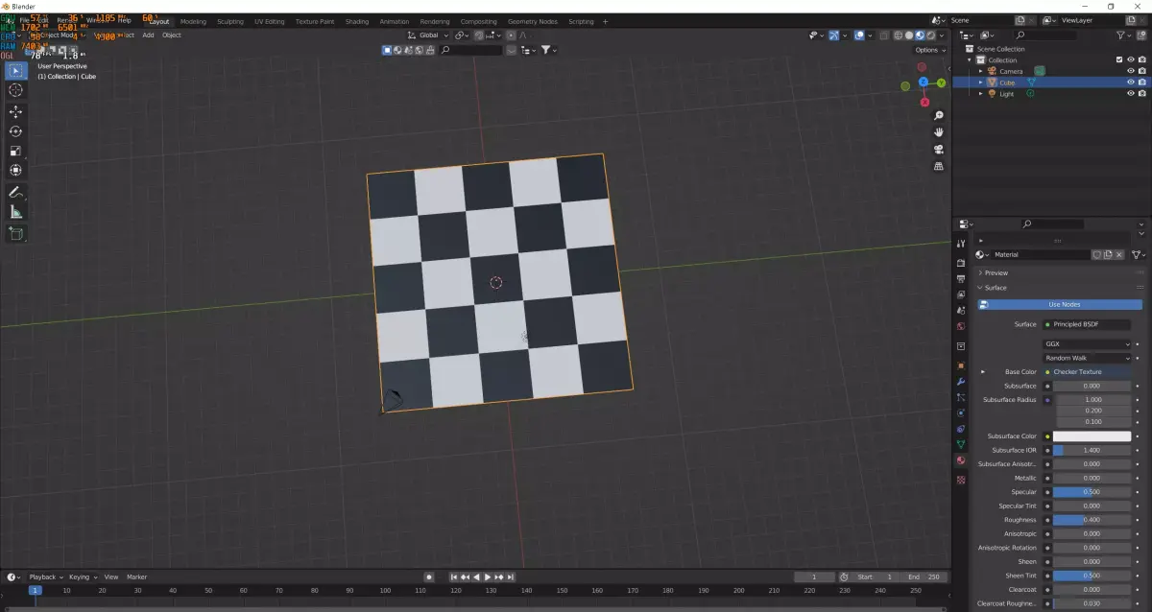Image resolution: width=1152 pixels, height=612 pixels.
Task: Switch perspective/orthographic with grid icon
Action: pos(939,166)
